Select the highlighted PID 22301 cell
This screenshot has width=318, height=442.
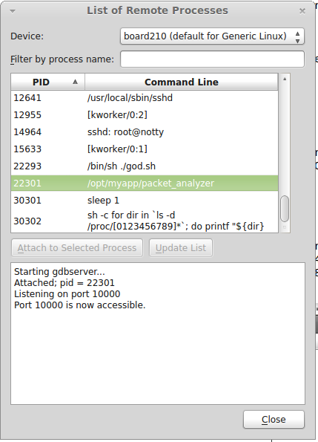click(x=27, y=183)
